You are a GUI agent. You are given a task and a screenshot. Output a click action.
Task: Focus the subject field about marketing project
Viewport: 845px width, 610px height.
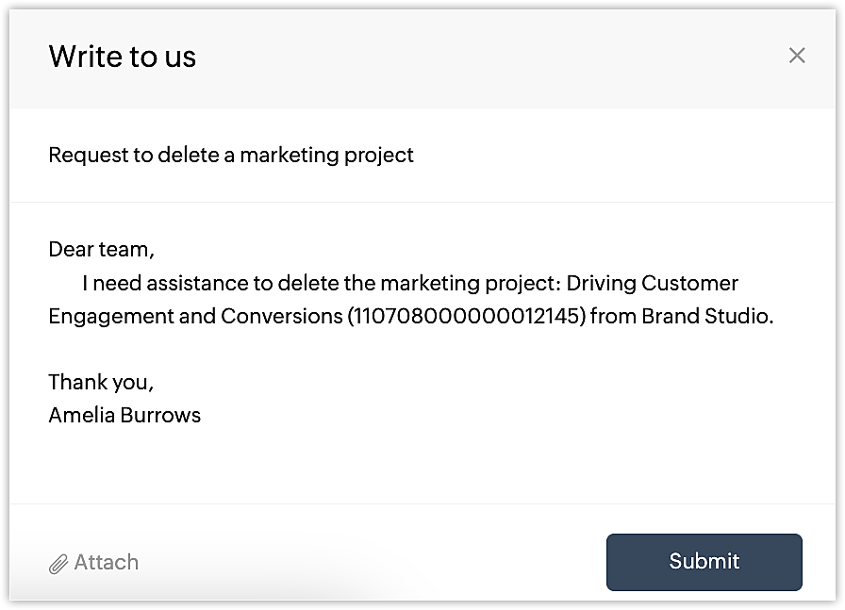[422, 156]
